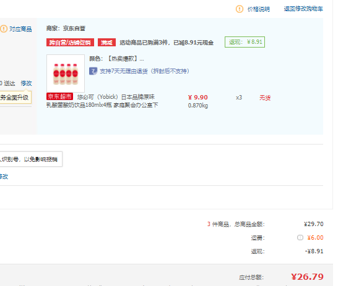
Task: Click the 跨自营/店铺促销 red tag
Action: tap(70, 43)
